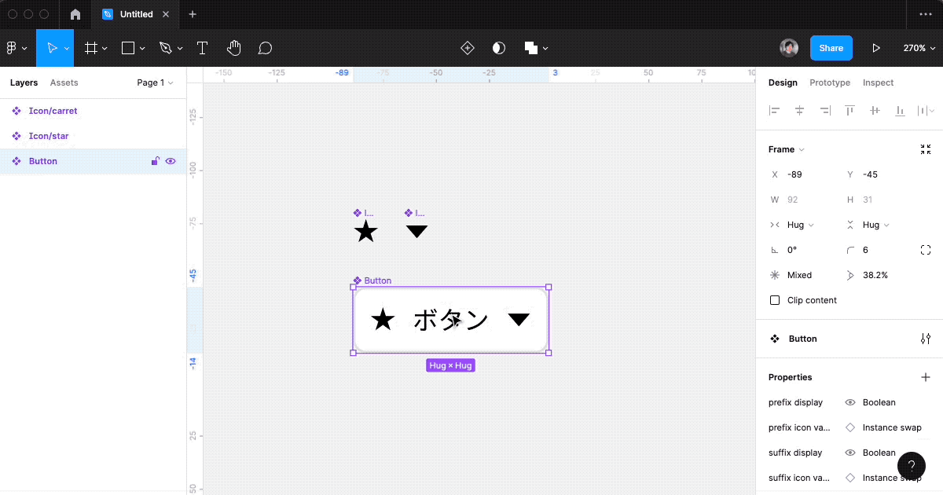The width and height of the screenshot is (943, 495).
Task: Select the Hand tool
Action: point(233,48)
